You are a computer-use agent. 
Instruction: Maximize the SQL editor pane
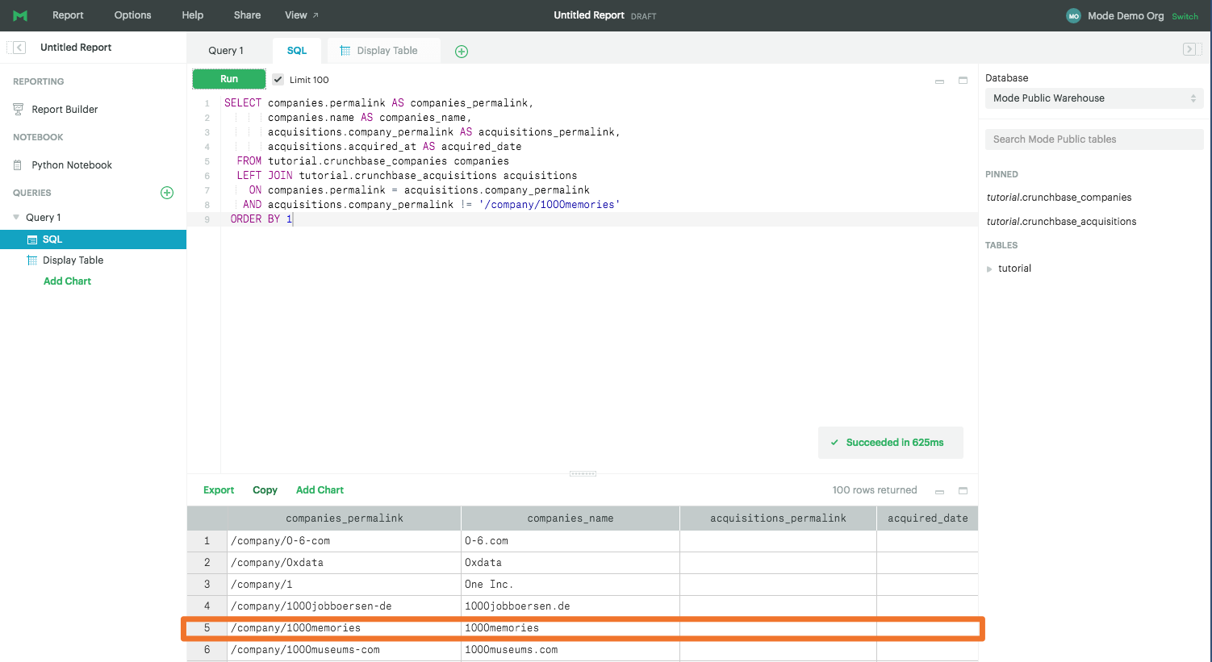pyautogui.click(x=963, y=81)
